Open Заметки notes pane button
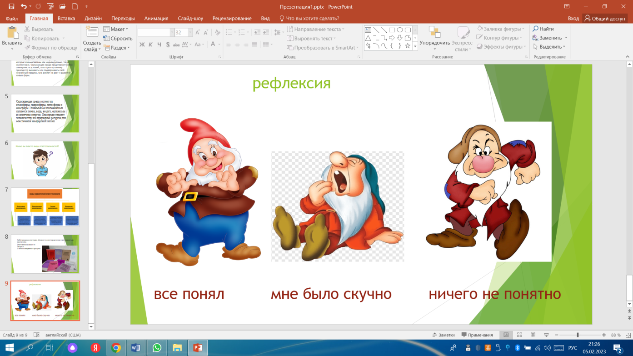The width and height of the screenshot is (633, 356). [443, 335]
